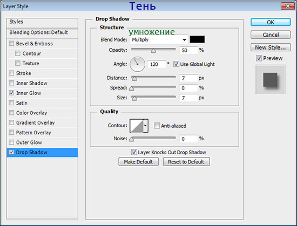Open the Satin settings row
The image size is (297, 226).
[x=42, y=103]
